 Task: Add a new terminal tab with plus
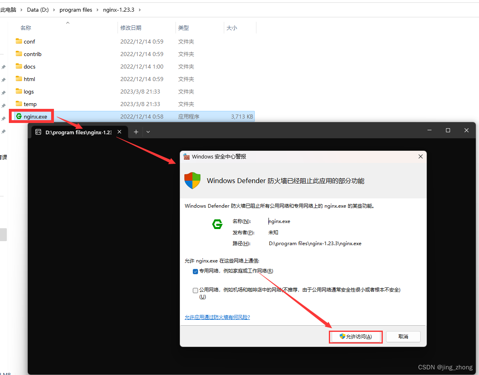point(136,132)
